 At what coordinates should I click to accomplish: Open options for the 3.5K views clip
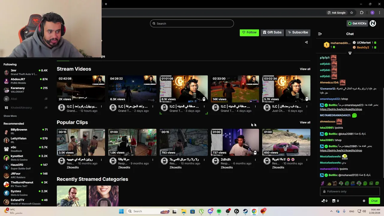pos(101,160)
